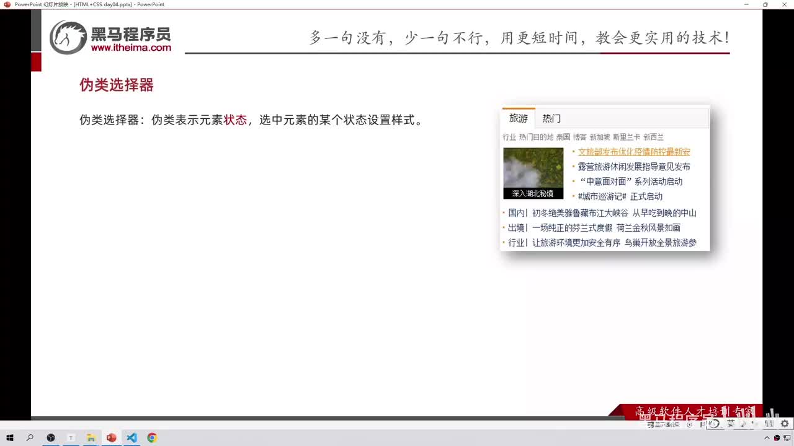This screenshot has height=446, width=794.
Task: Click 露营旅游休闲发展指导意见发布 headline
Action: coord(634,167)
